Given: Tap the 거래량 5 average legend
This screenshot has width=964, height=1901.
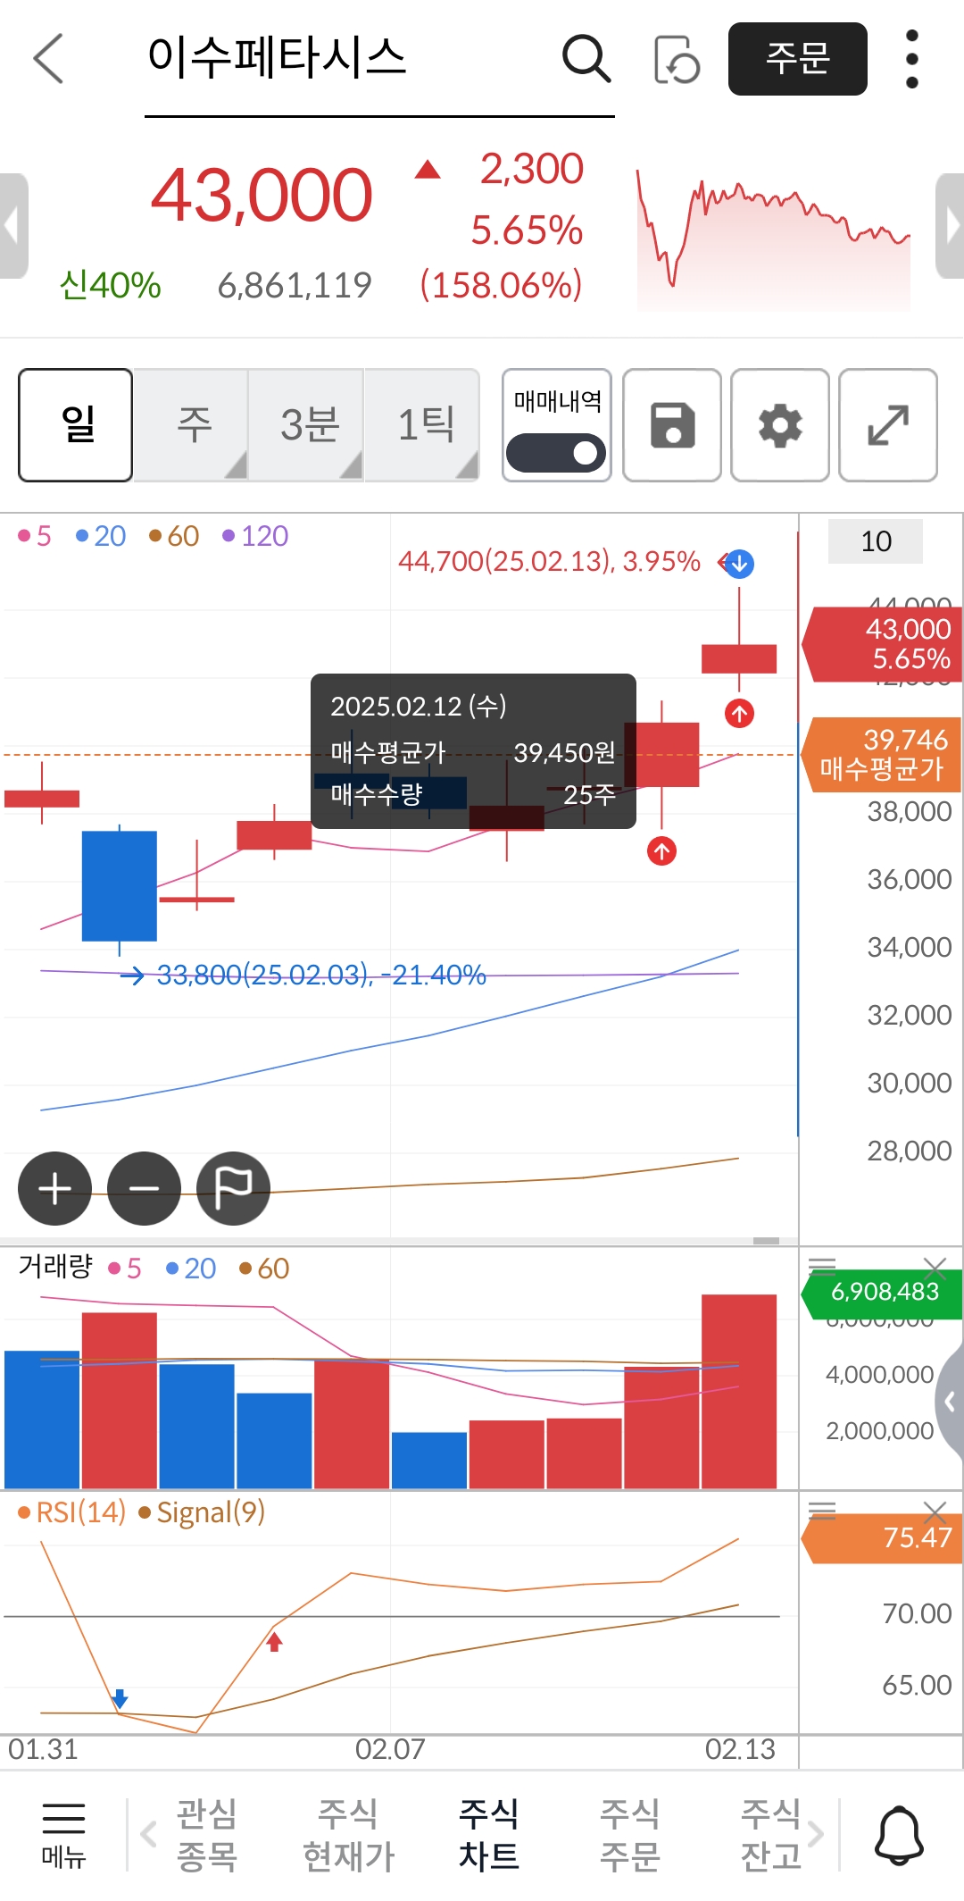Looking at the screenshot, I should tap(125, 1269).
